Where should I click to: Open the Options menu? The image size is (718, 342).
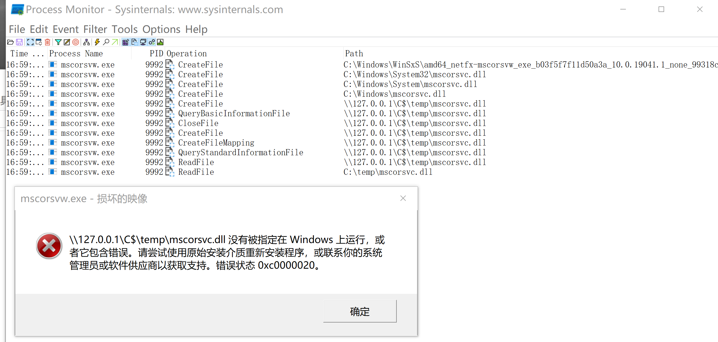pos(161,29)
